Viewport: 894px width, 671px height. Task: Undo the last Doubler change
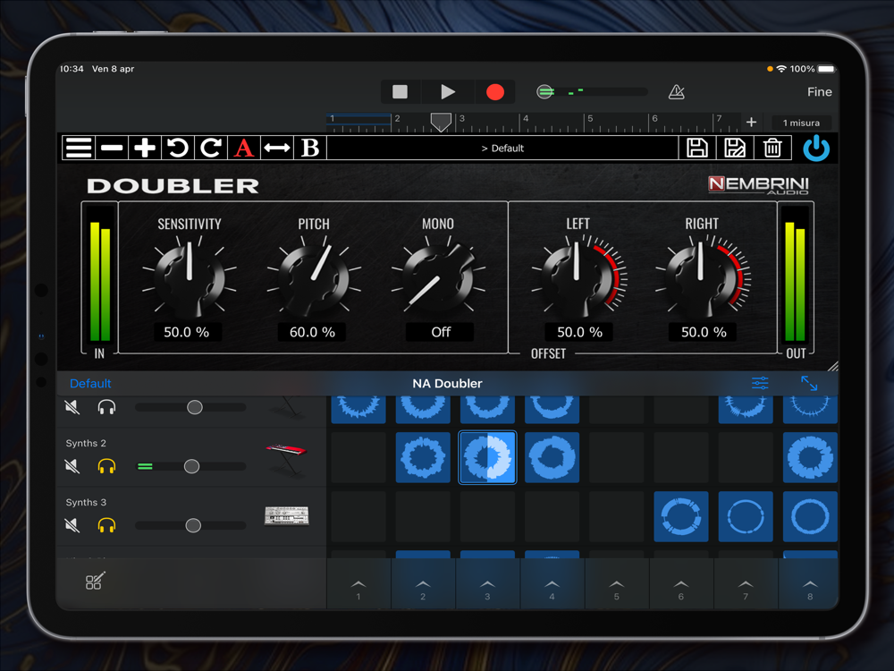pos(178,148)
